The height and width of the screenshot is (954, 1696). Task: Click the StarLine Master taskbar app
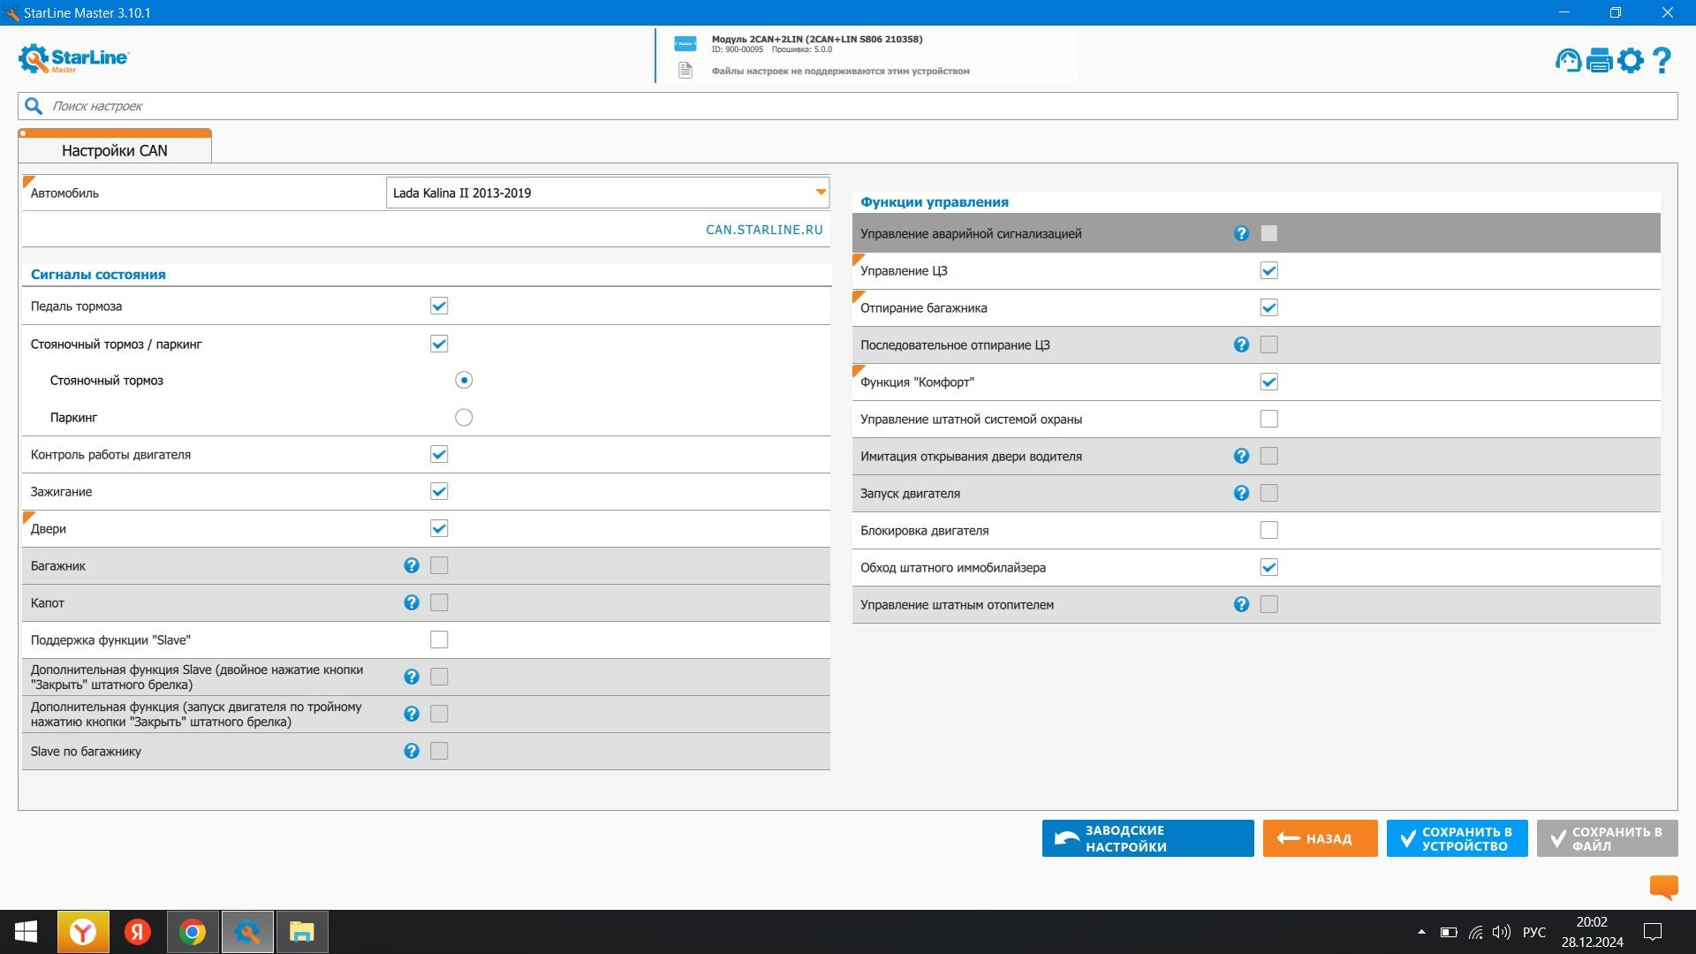247,932
